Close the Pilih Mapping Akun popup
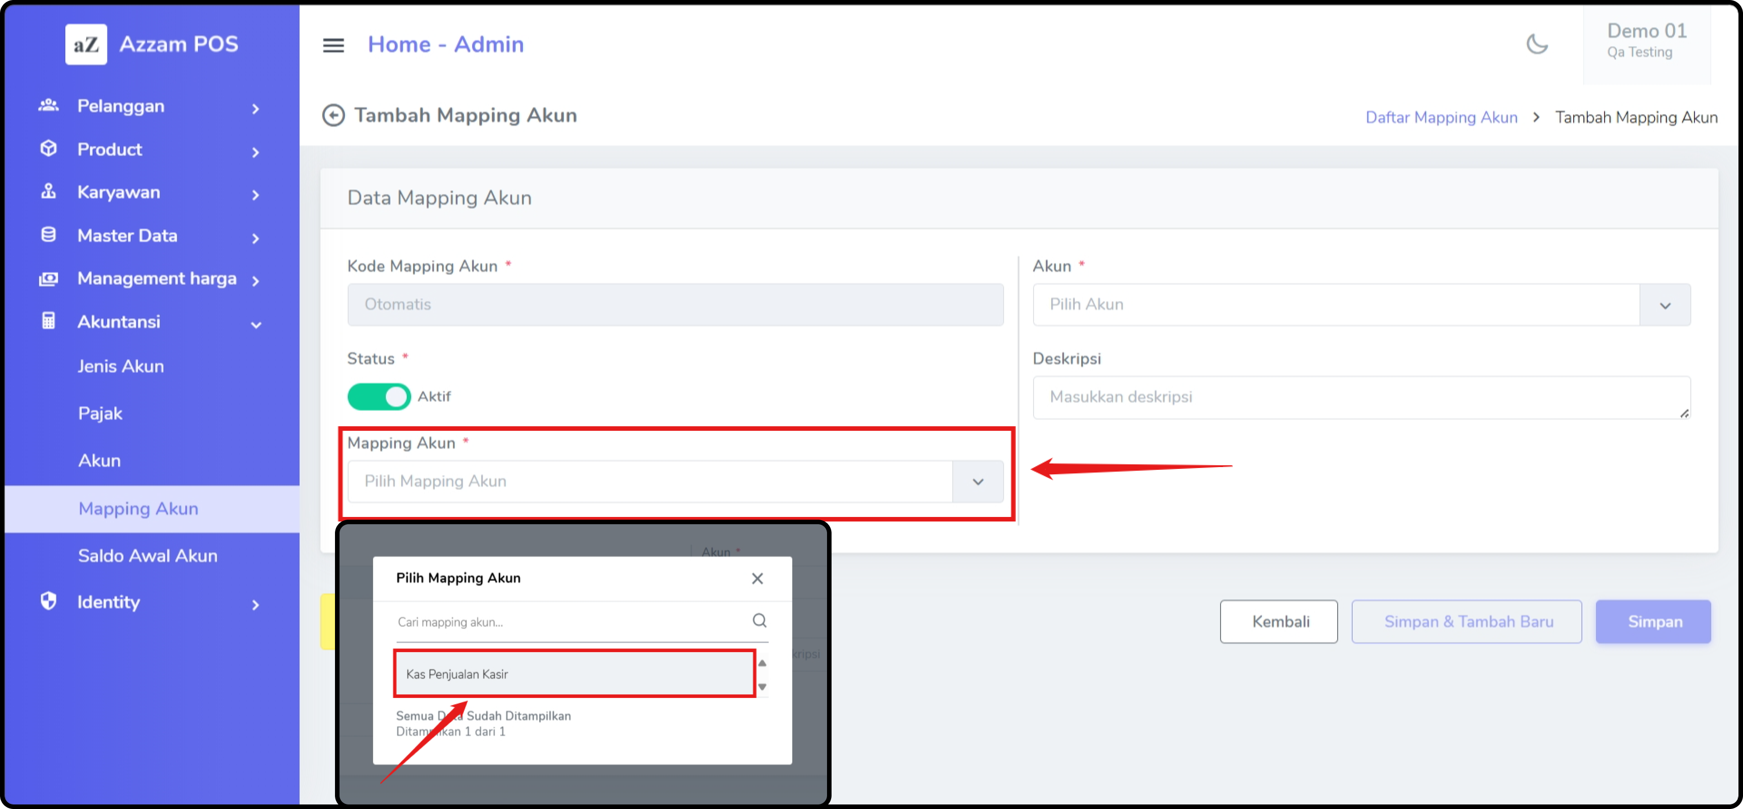Image resolution: width=1743 pixels, height=809 pixels. pyautogui.click(x=757, y=579)
